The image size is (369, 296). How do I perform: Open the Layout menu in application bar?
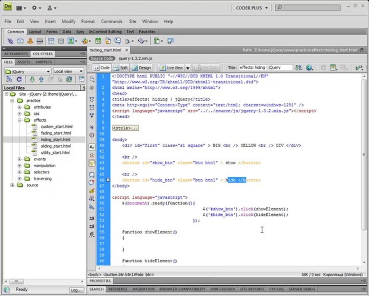click(x=21, y=8)
